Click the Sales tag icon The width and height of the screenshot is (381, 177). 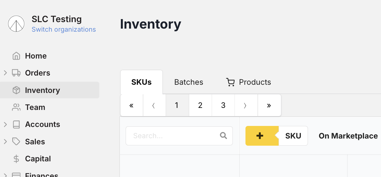(16, 142)
